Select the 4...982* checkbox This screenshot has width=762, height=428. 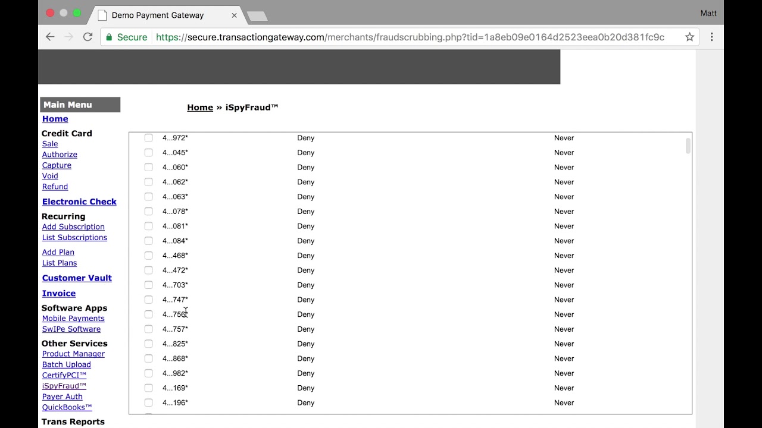(149, 373)
